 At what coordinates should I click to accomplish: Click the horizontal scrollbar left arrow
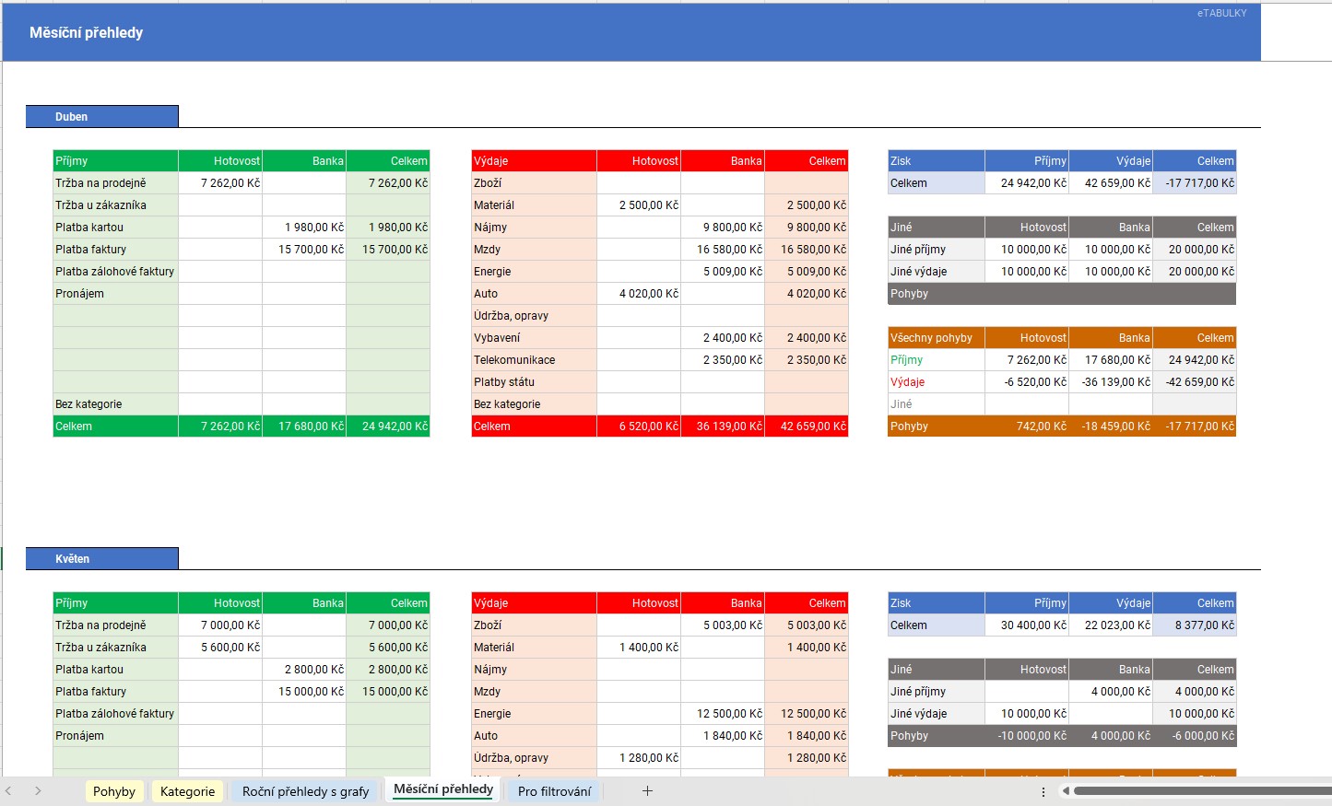1066,791
